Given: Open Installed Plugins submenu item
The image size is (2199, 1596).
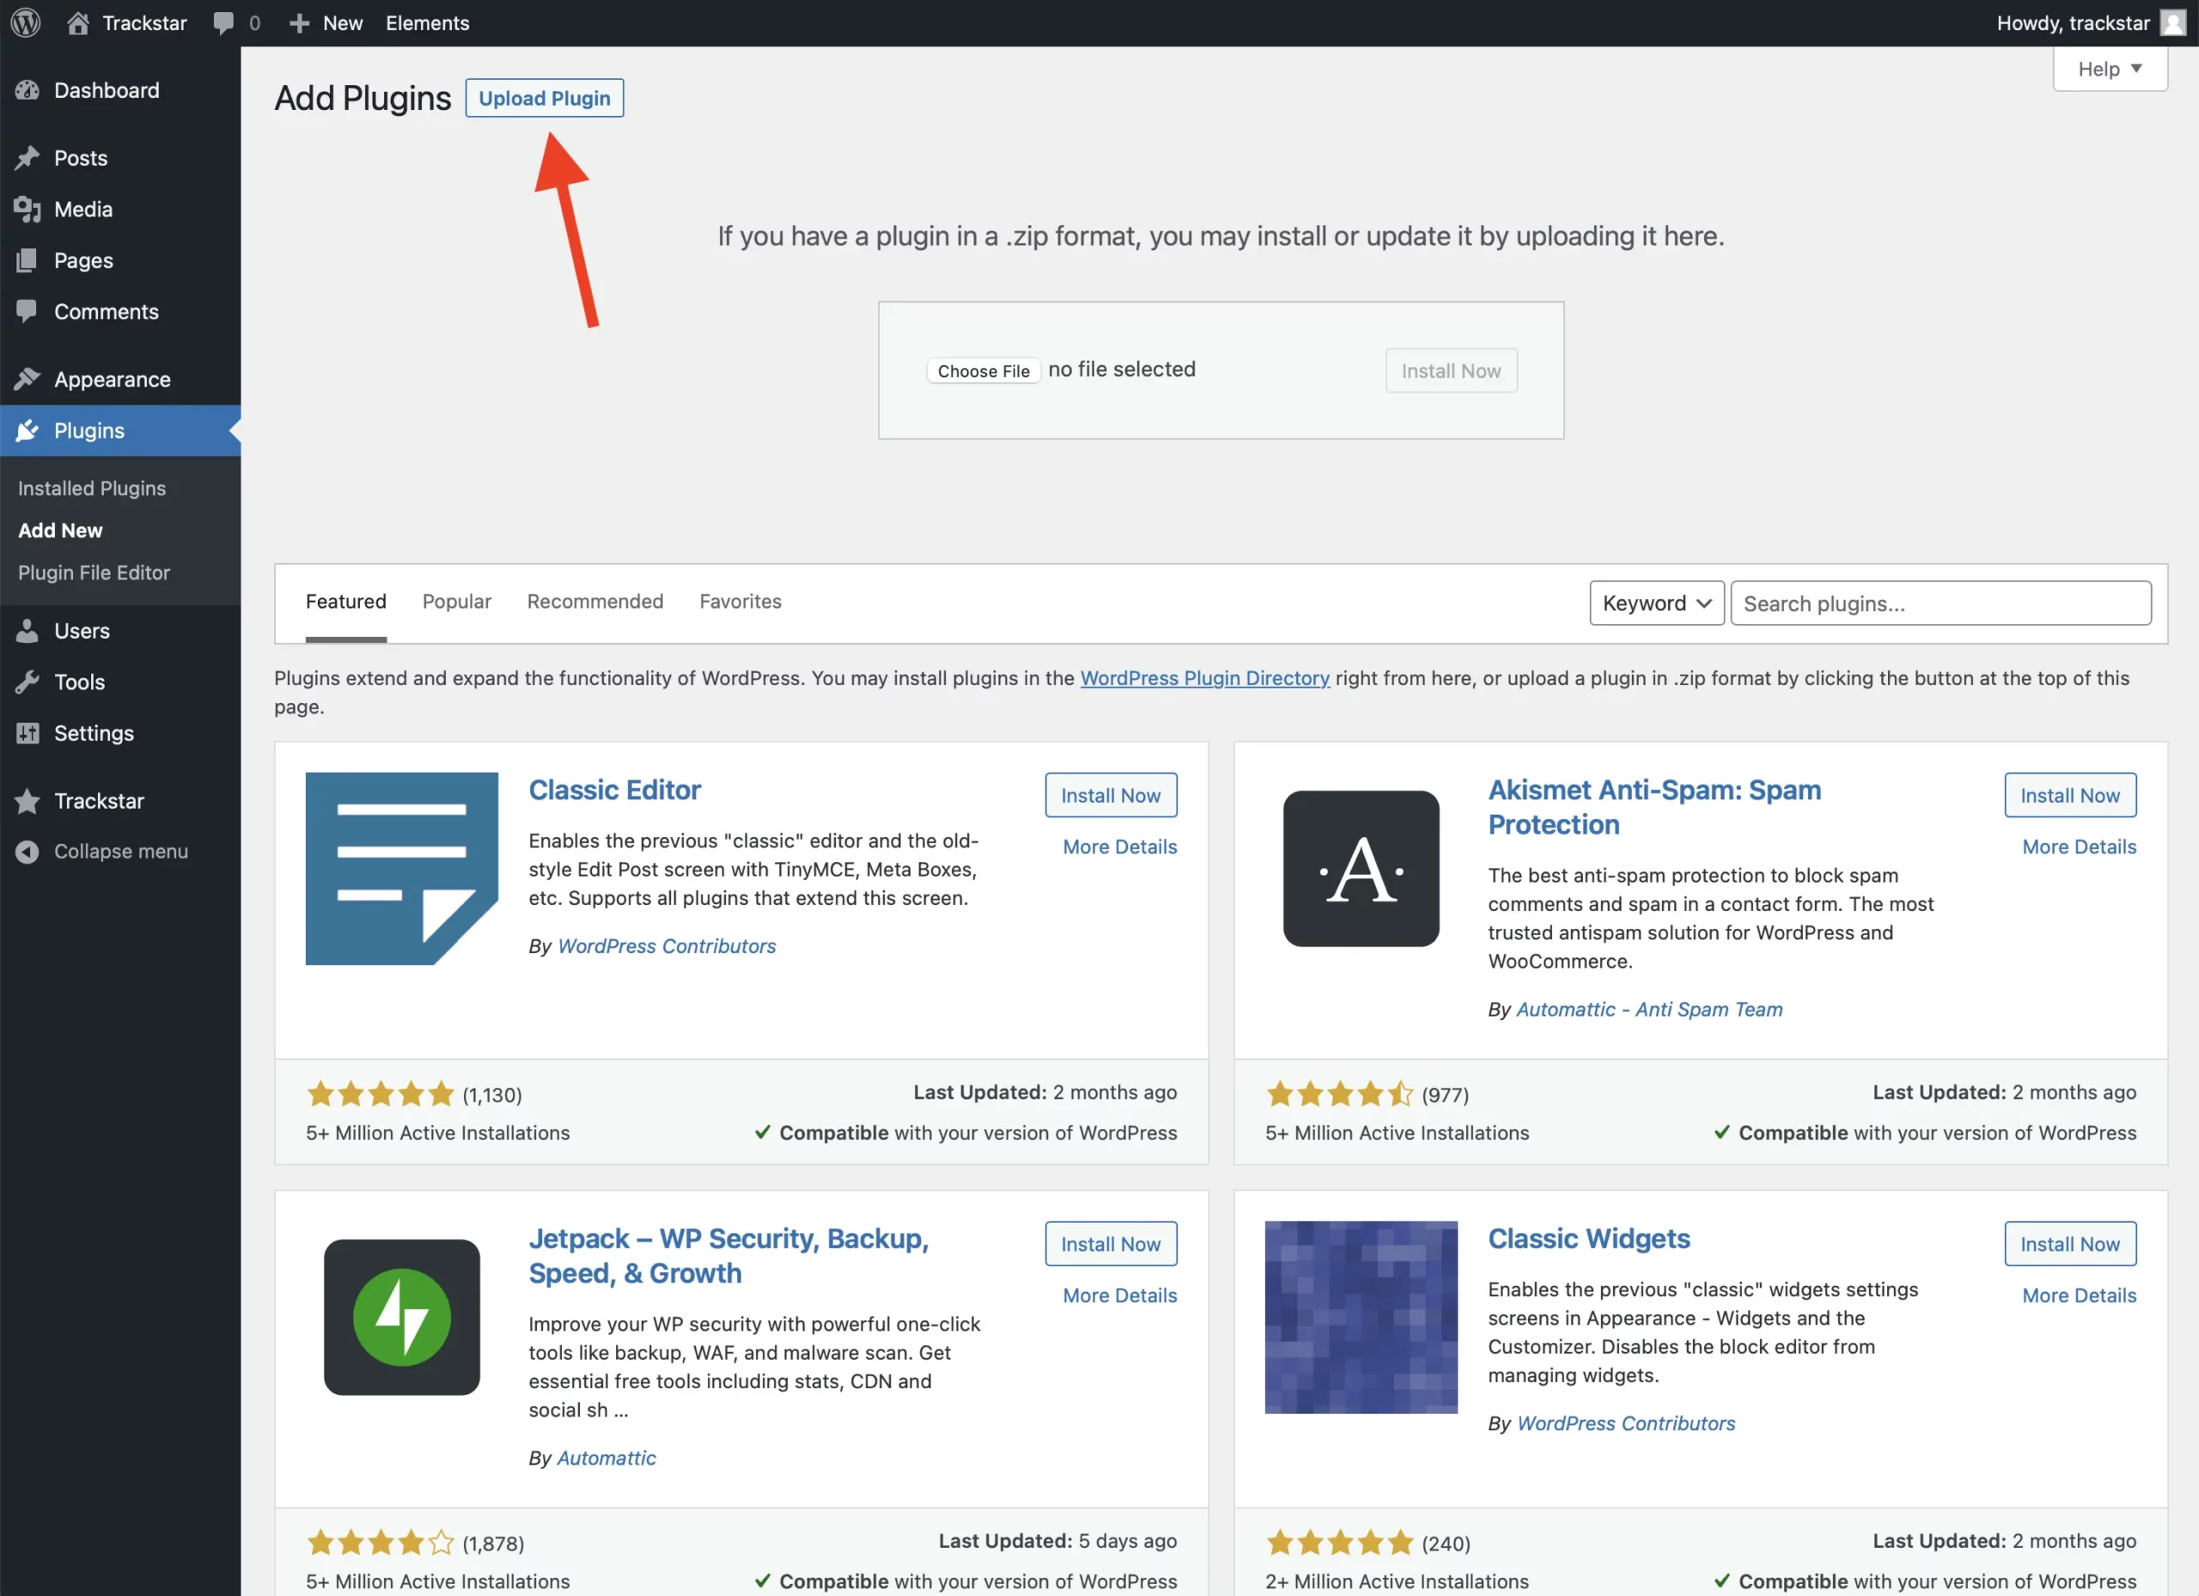Looking at the screenshot, I should [x=92, y=489].
